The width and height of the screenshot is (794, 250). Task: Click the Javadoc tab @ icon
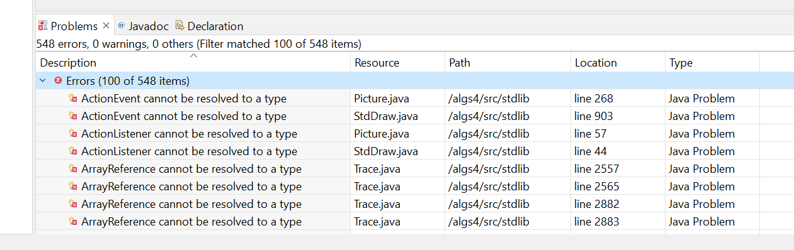point(122,26)
